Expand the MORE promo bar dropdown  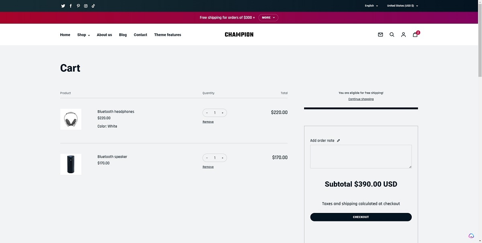tap(268, 17)
